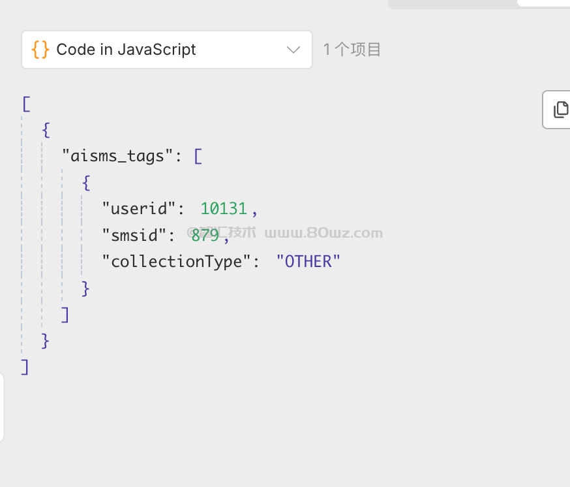
Task: Click the aisms_tags closing bracket
Action: (65, 315)
